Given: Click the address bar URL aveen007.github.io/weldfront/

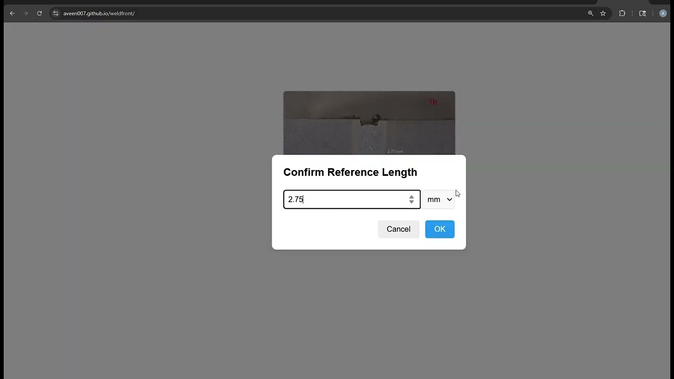Looking at the screenshot, I should coord(99,13).
